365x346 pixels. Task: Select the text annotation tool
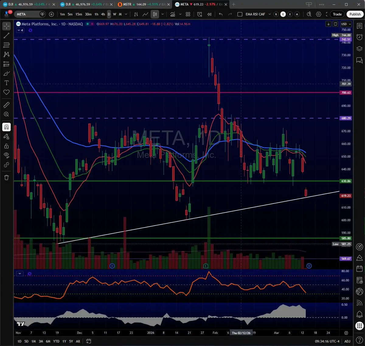[x=6, y=83]
